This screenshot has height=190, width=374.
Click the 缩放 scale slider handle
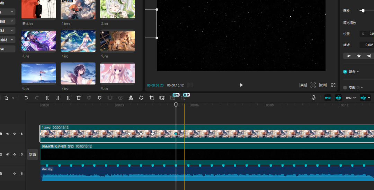click(x=363, y=11)
